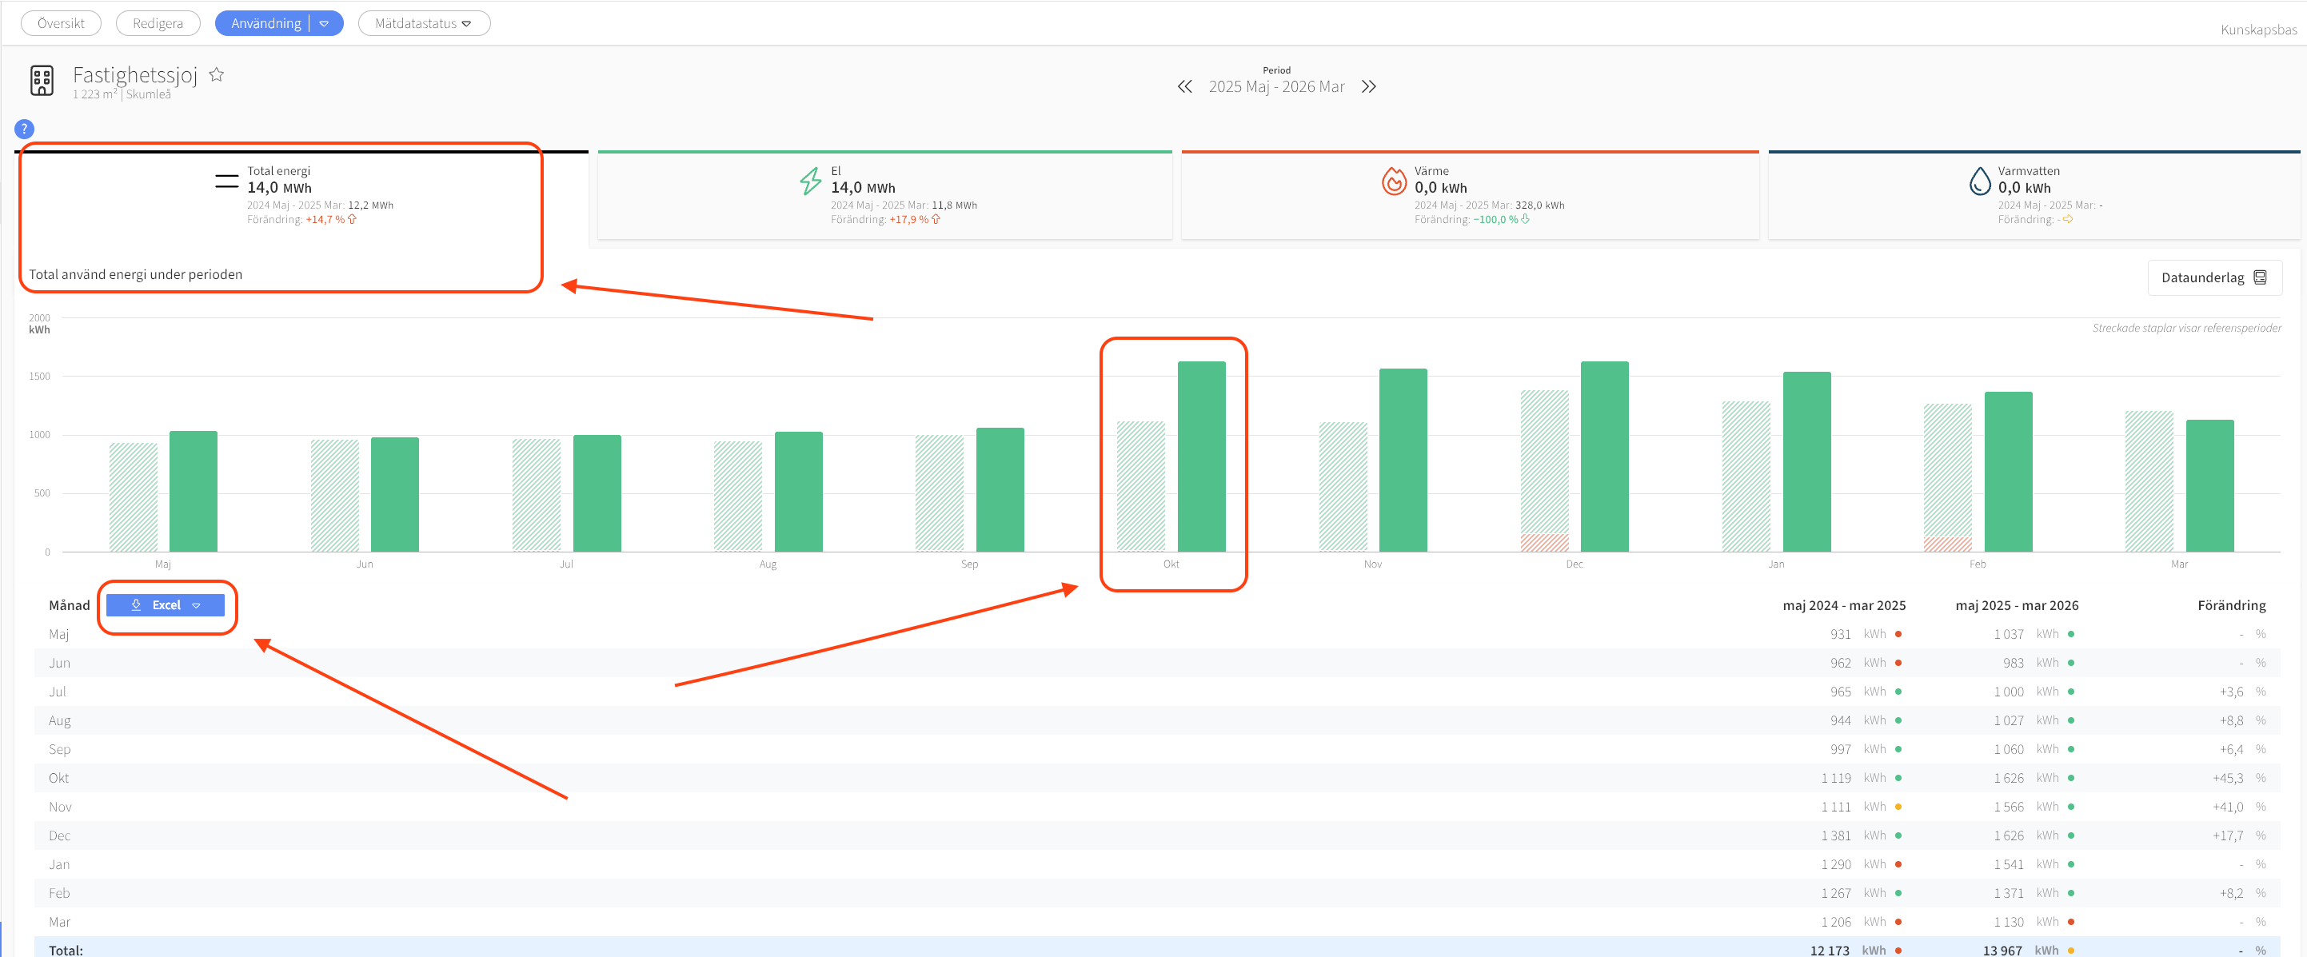The image size is (2307, 957).
Task: Click the green status dot beside 1 626 kWh Dec
Action: tap(2071, 835)
